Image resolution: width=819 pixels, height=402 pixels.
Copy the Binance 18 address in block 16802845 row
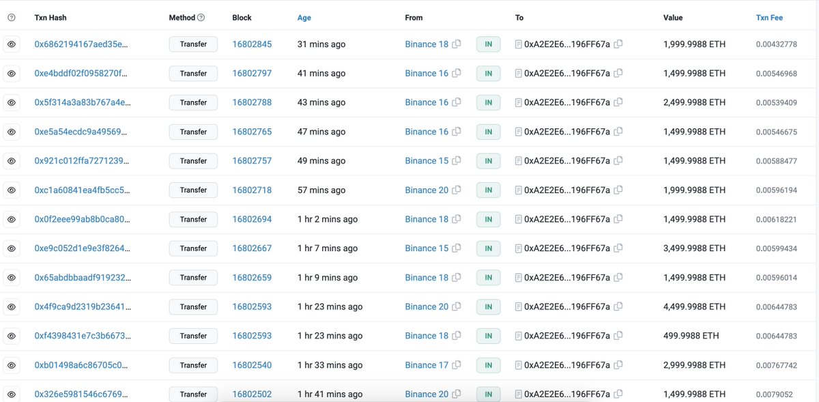457,44
